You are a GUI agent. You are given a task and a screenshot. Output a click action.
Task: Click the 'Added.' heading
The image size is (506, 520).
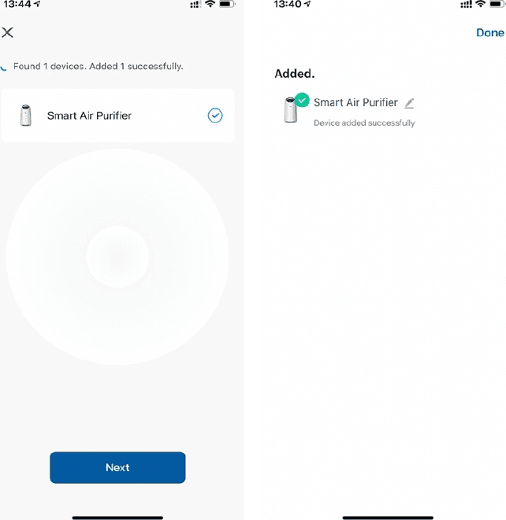294,73
